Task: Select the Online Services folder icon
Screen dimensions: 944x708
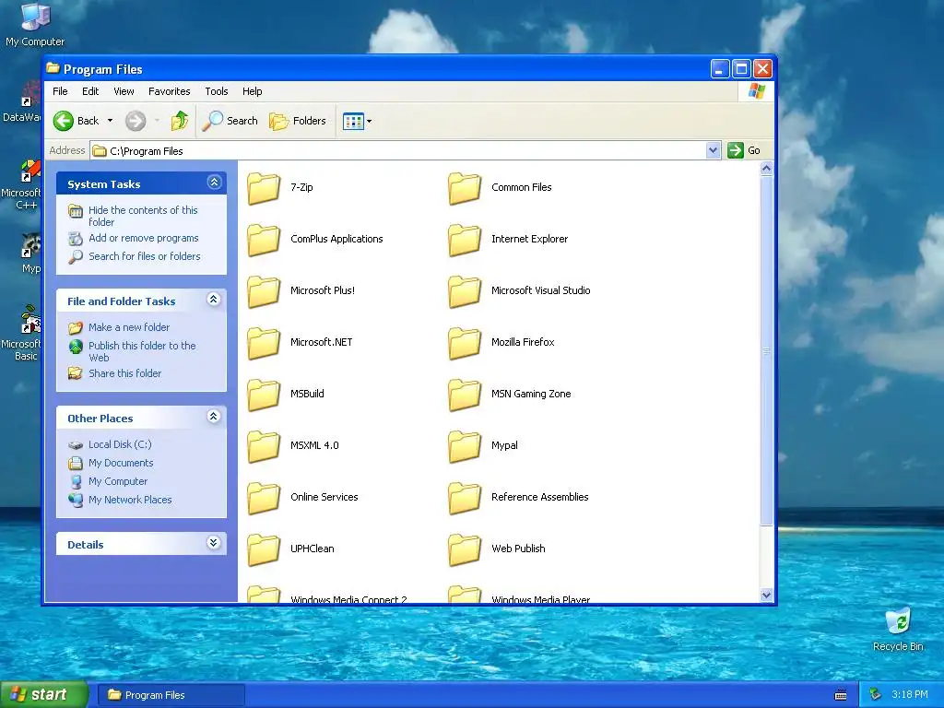Action: click(264, 498)
